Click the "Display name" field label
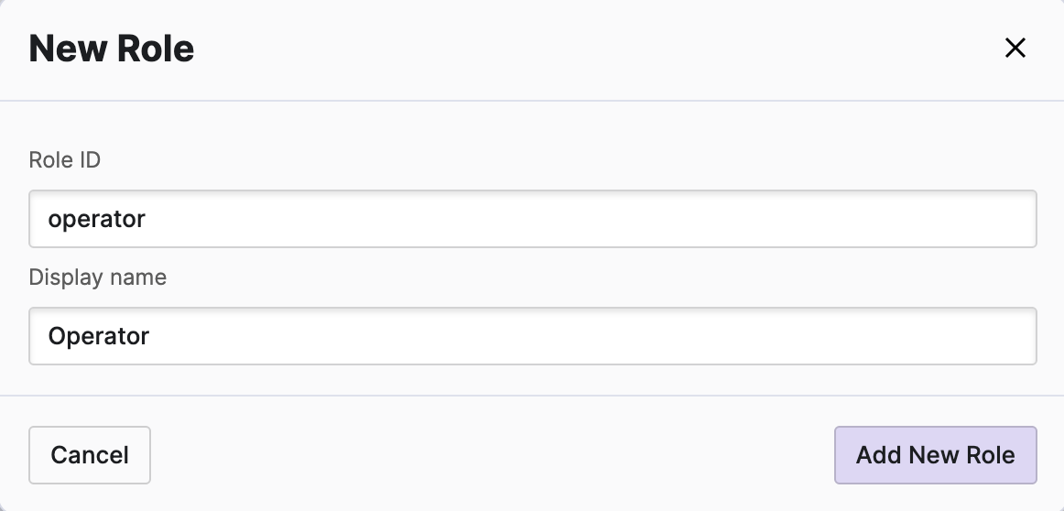Viewport: 1064px width, 511px height. [98, 277]
